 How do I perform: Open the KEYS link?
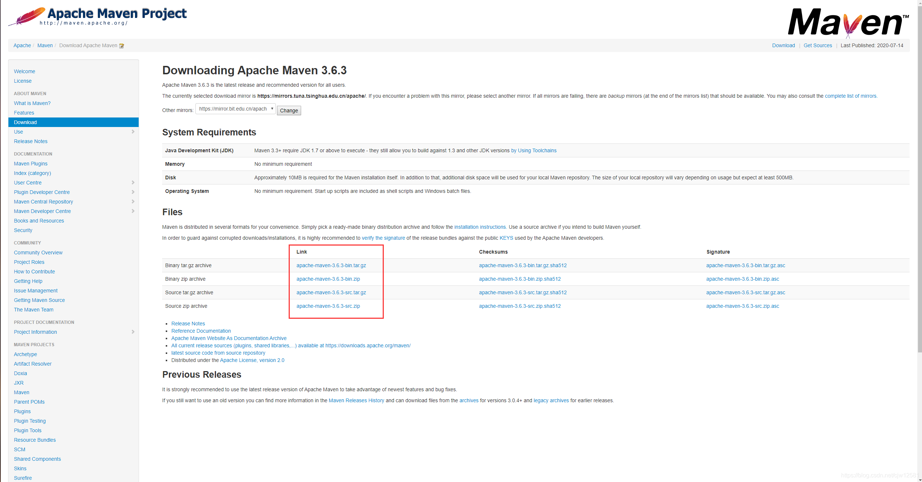pyautogui.click(x=506, y=238)
